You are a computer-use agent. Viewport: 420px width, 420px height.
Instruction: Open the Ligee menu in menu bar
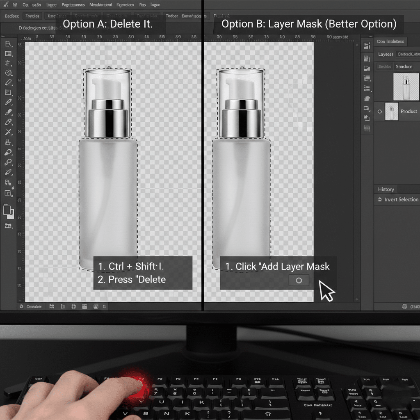tap(52, 5)
